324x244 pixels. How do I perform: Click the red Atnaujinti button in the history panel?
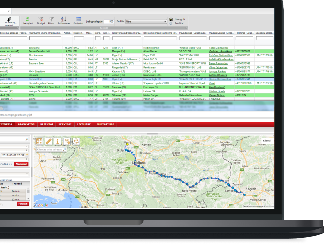click(21, 164)
